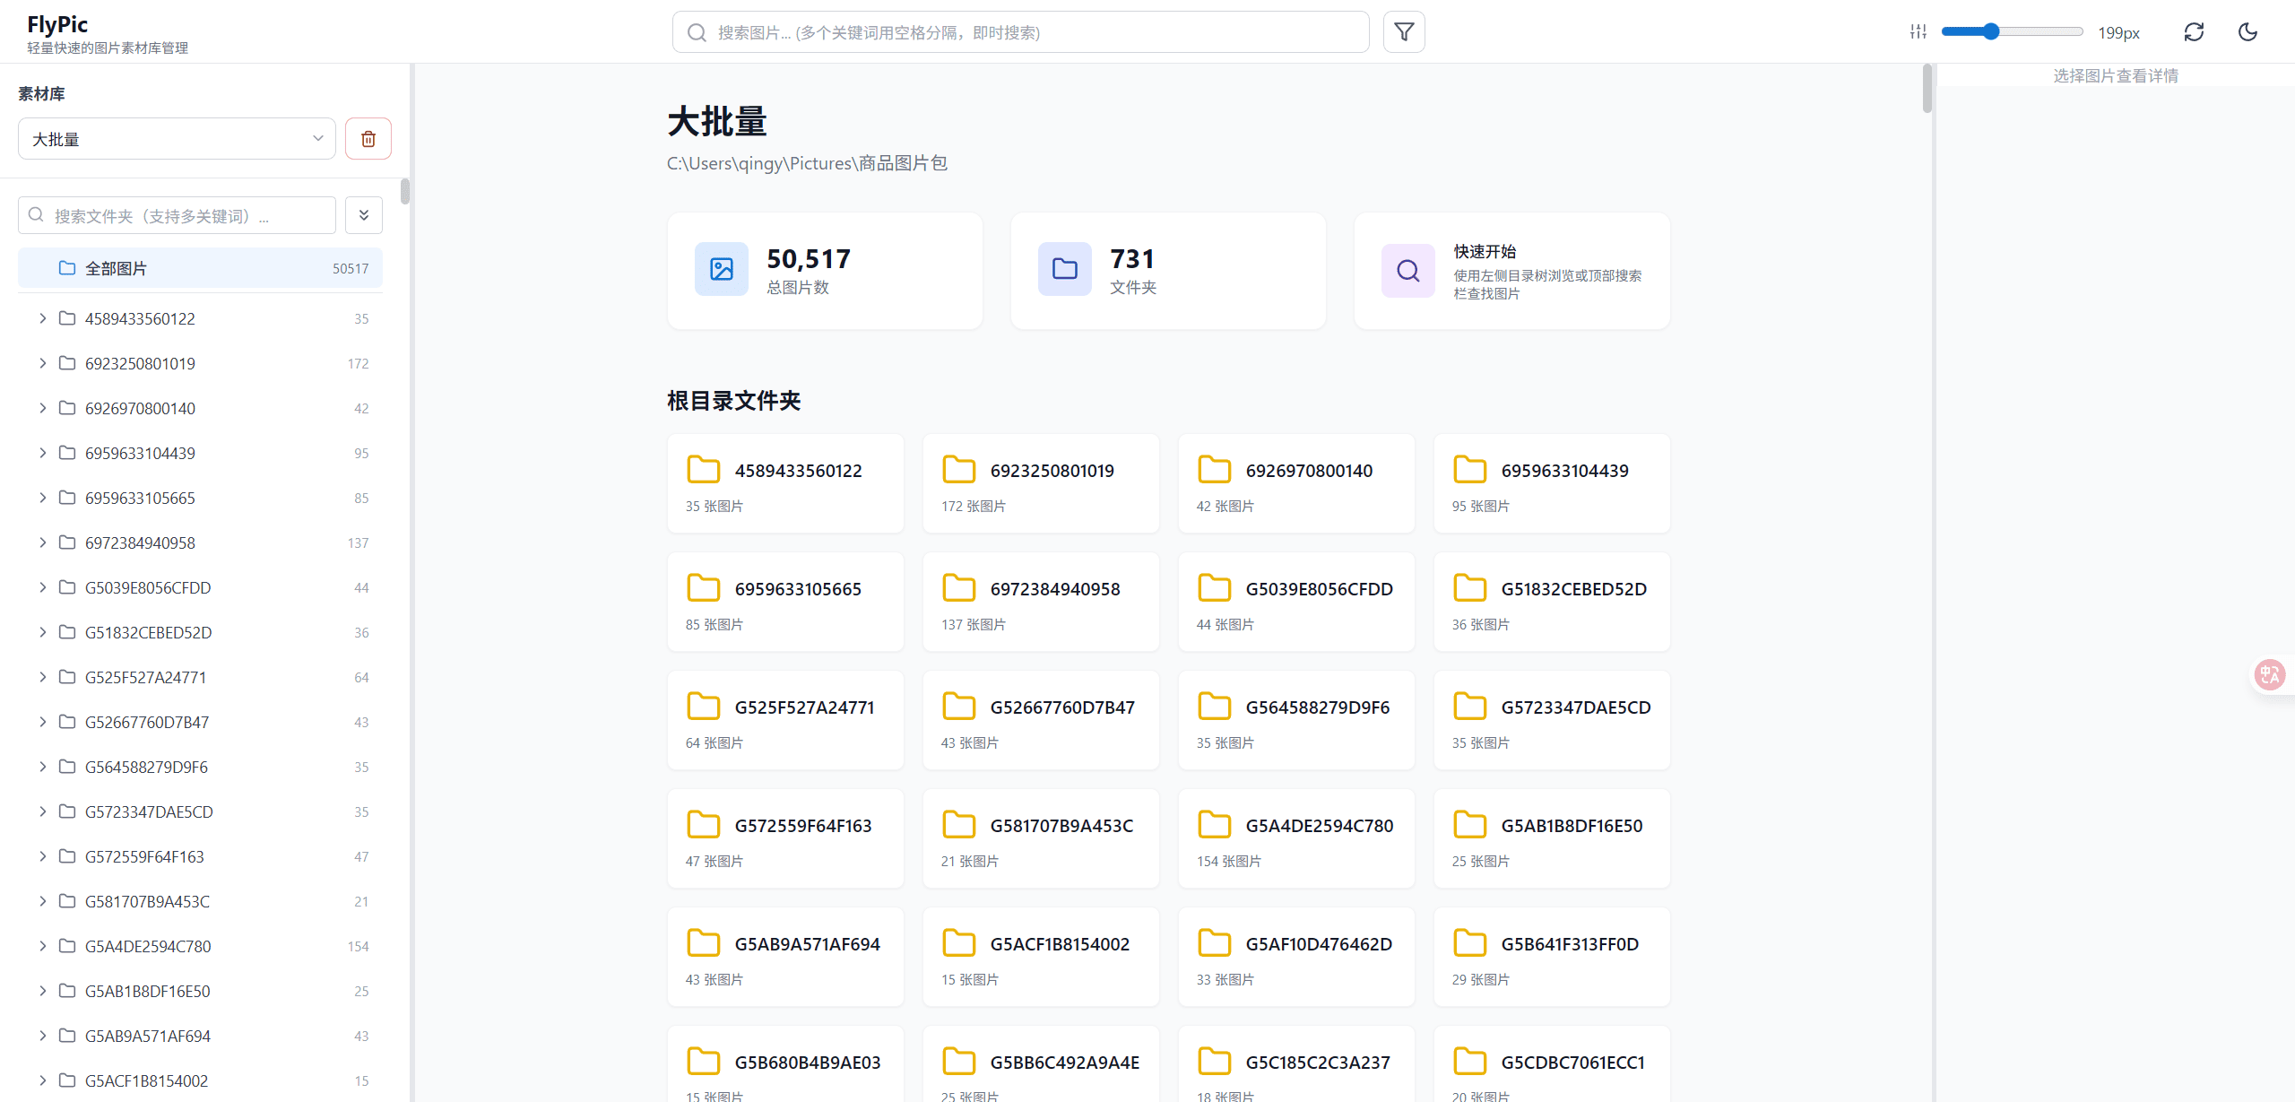This screenshot has width=2295, height=1102.
Task: Click the magnifier icon on 快速开始 card
Action: 1407,270
